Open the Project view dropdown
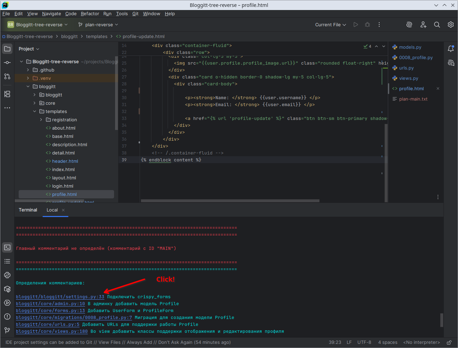 (29, 49)
